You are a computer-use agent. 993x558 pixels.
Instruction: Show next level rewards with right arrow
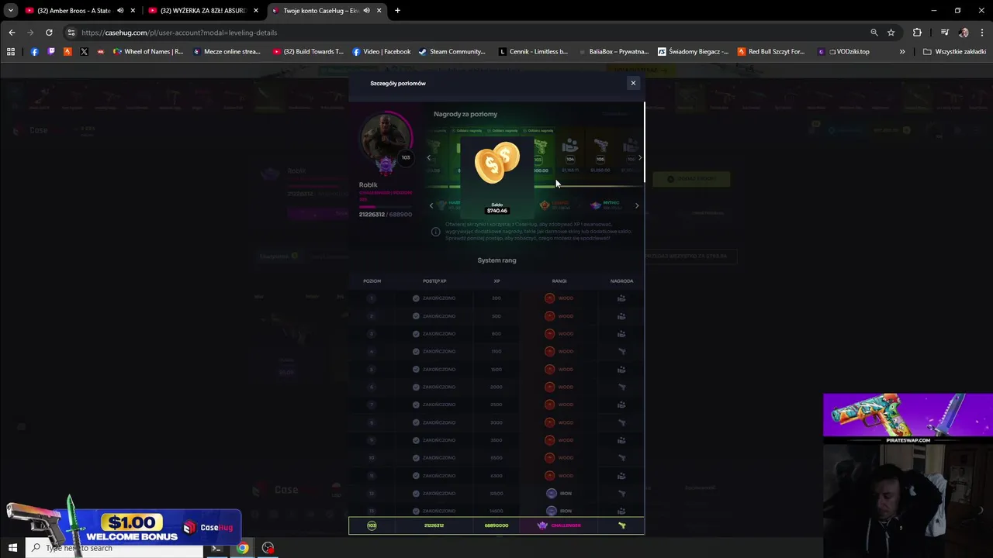click(639, 157)
